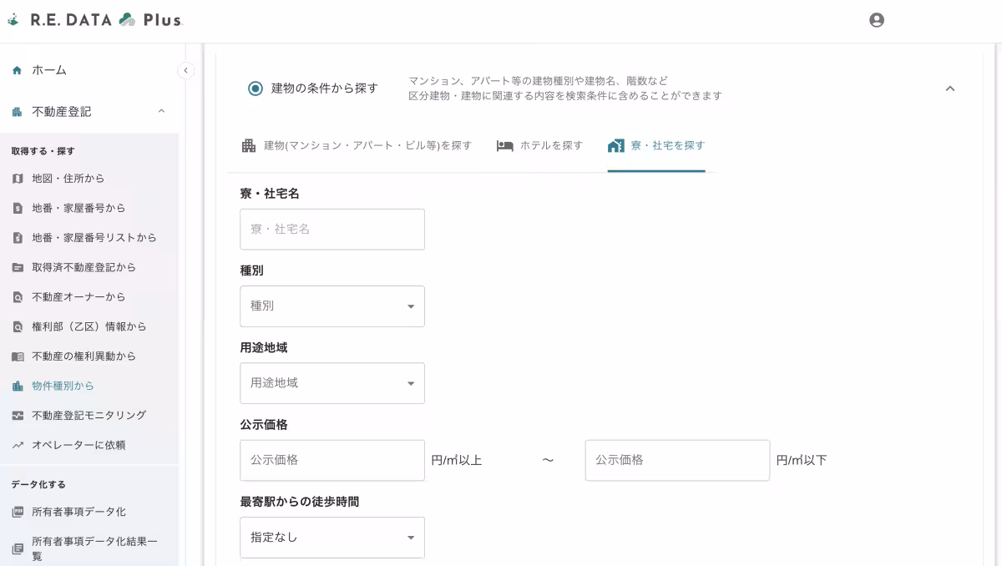Click the 不動産登記モニタリング icon

(x=17, y=415)
